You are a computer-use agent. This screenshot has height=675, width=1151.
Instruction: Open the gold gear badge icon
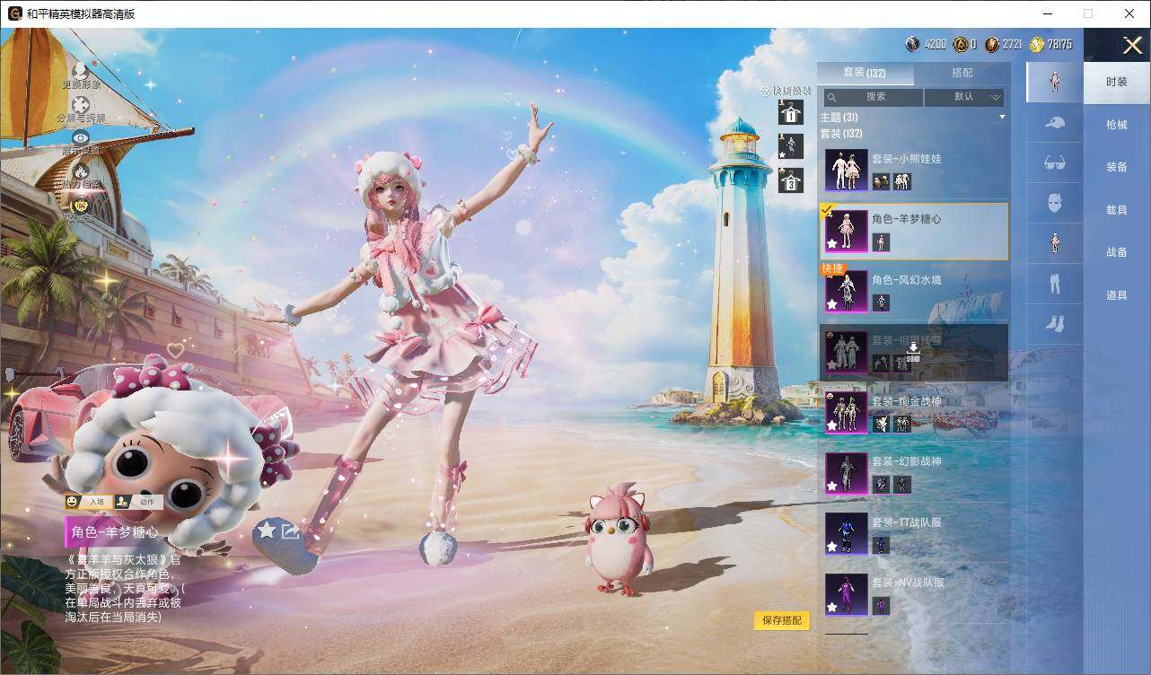point(81,205)
